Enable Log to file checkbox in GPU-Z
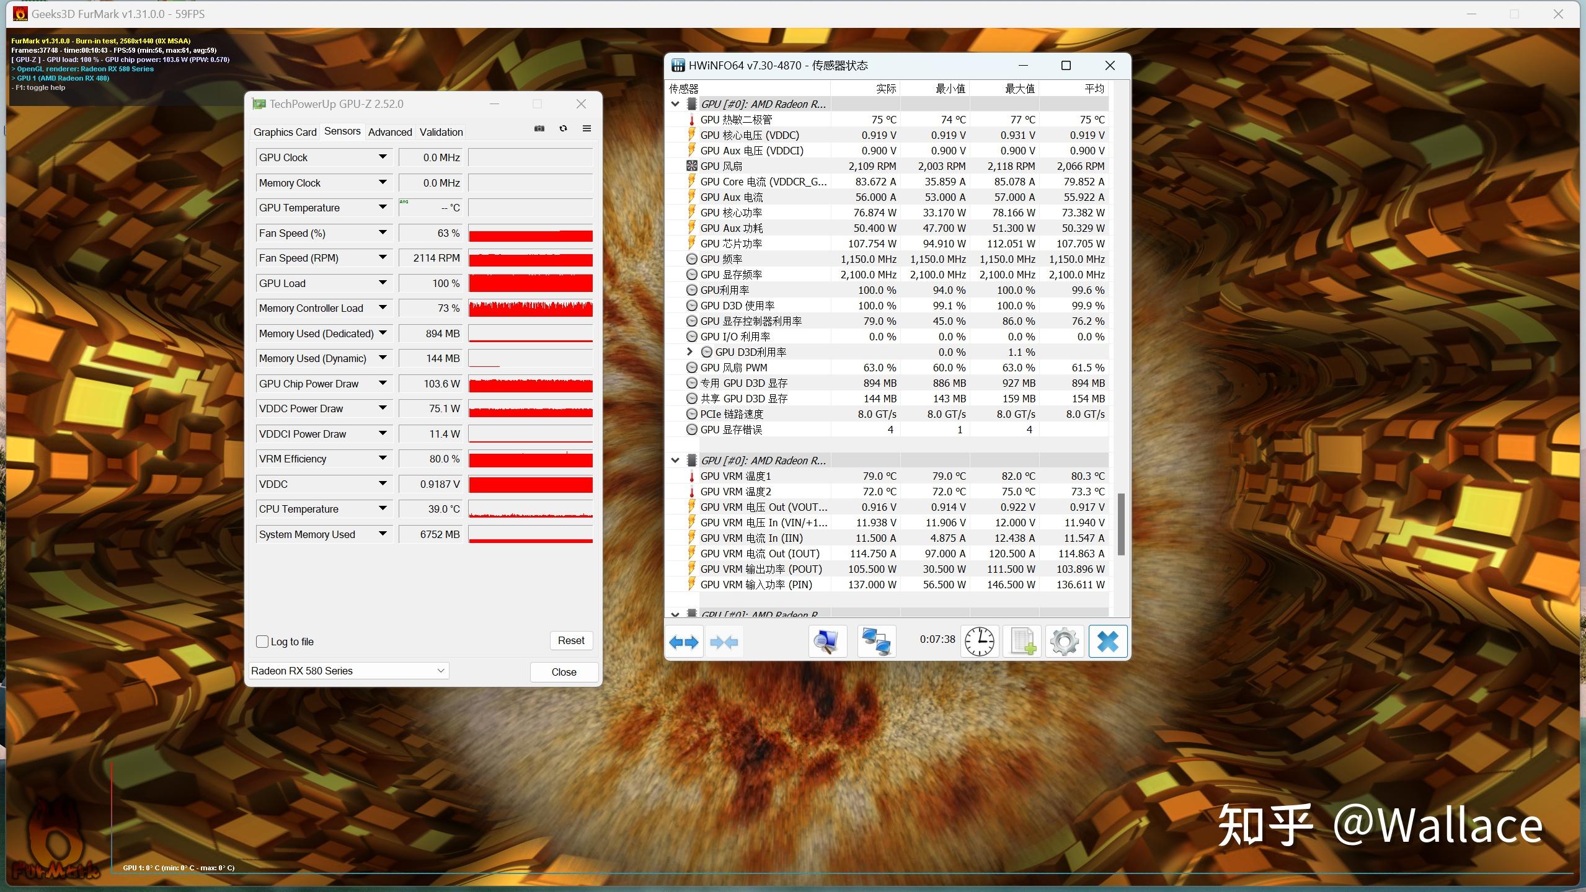 click(262, 640)
